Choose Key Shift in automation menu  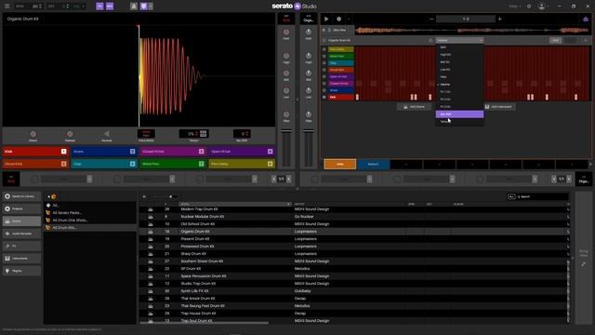459,114
